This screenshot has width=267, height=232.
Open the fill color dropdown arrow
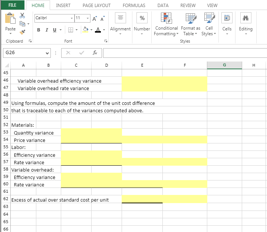[92, 30]
